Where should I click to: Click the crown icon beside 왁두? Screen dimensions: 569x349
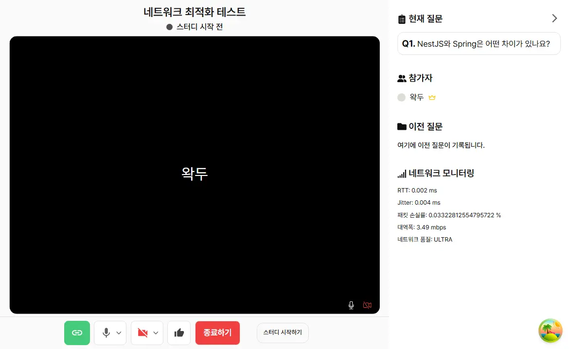tap(432, 97)
